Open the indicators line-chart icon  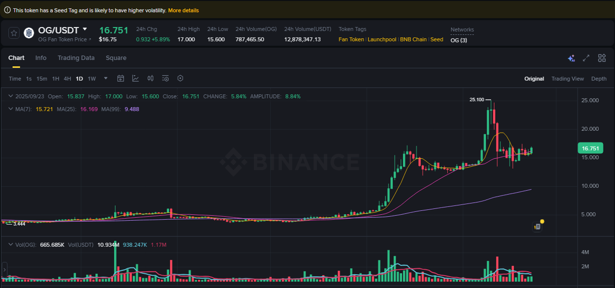[135, 78]
